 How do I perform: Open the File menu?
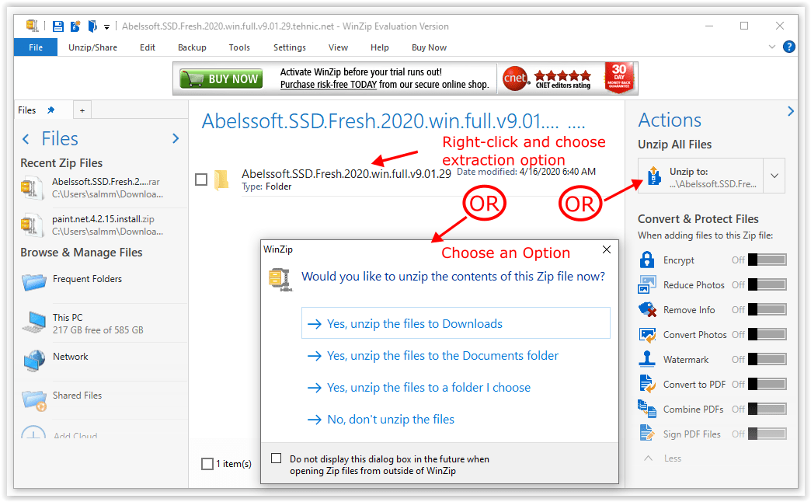pos(36,47)
